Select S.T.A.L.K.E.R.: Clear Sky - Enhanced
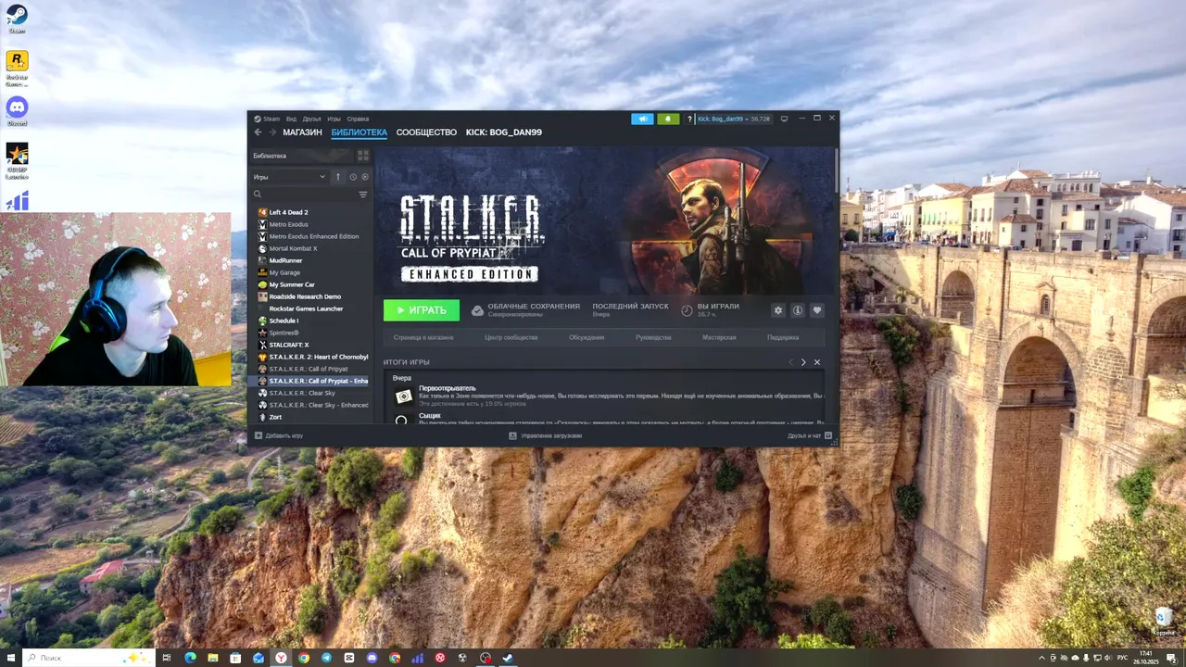This screenshot has height=667, width=1186. pyautogui.click(x=312, y=405)
